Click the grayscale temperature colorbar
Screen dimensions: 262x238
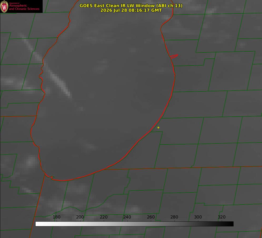134,224
